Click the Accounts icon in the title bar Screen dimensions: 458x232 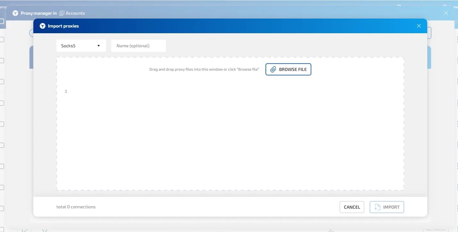pyautogui.click(x=62, y=13)
